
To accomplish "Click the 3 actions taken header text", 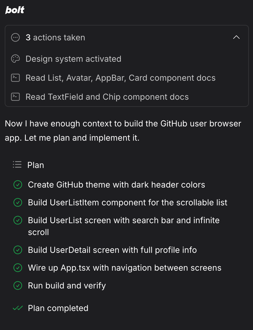I will point(55,38).
